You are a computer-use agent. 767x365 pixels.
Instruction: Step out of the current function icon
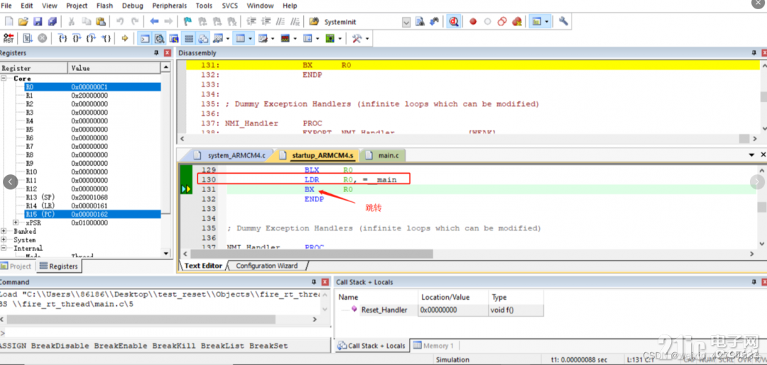click(91, 38)
